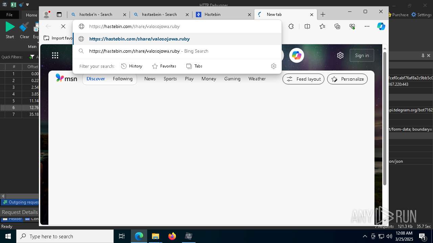Open a new browser tab
Viewport: 433px width, 243px height.
tap(323, 15)
